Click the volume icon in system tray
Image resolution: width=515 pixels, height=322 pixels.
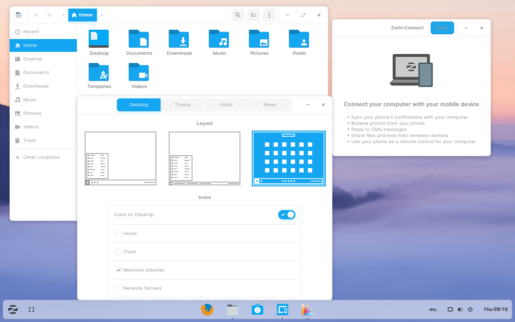pyautogui.click(x=460, y=309)
